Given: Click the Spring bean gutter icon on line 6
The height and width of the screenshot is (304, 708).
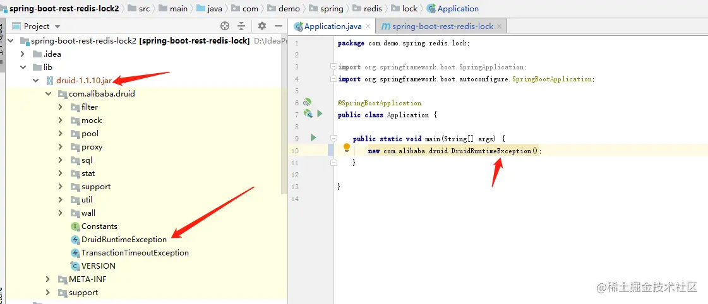Looking at the screenshot, I should 308,102.
